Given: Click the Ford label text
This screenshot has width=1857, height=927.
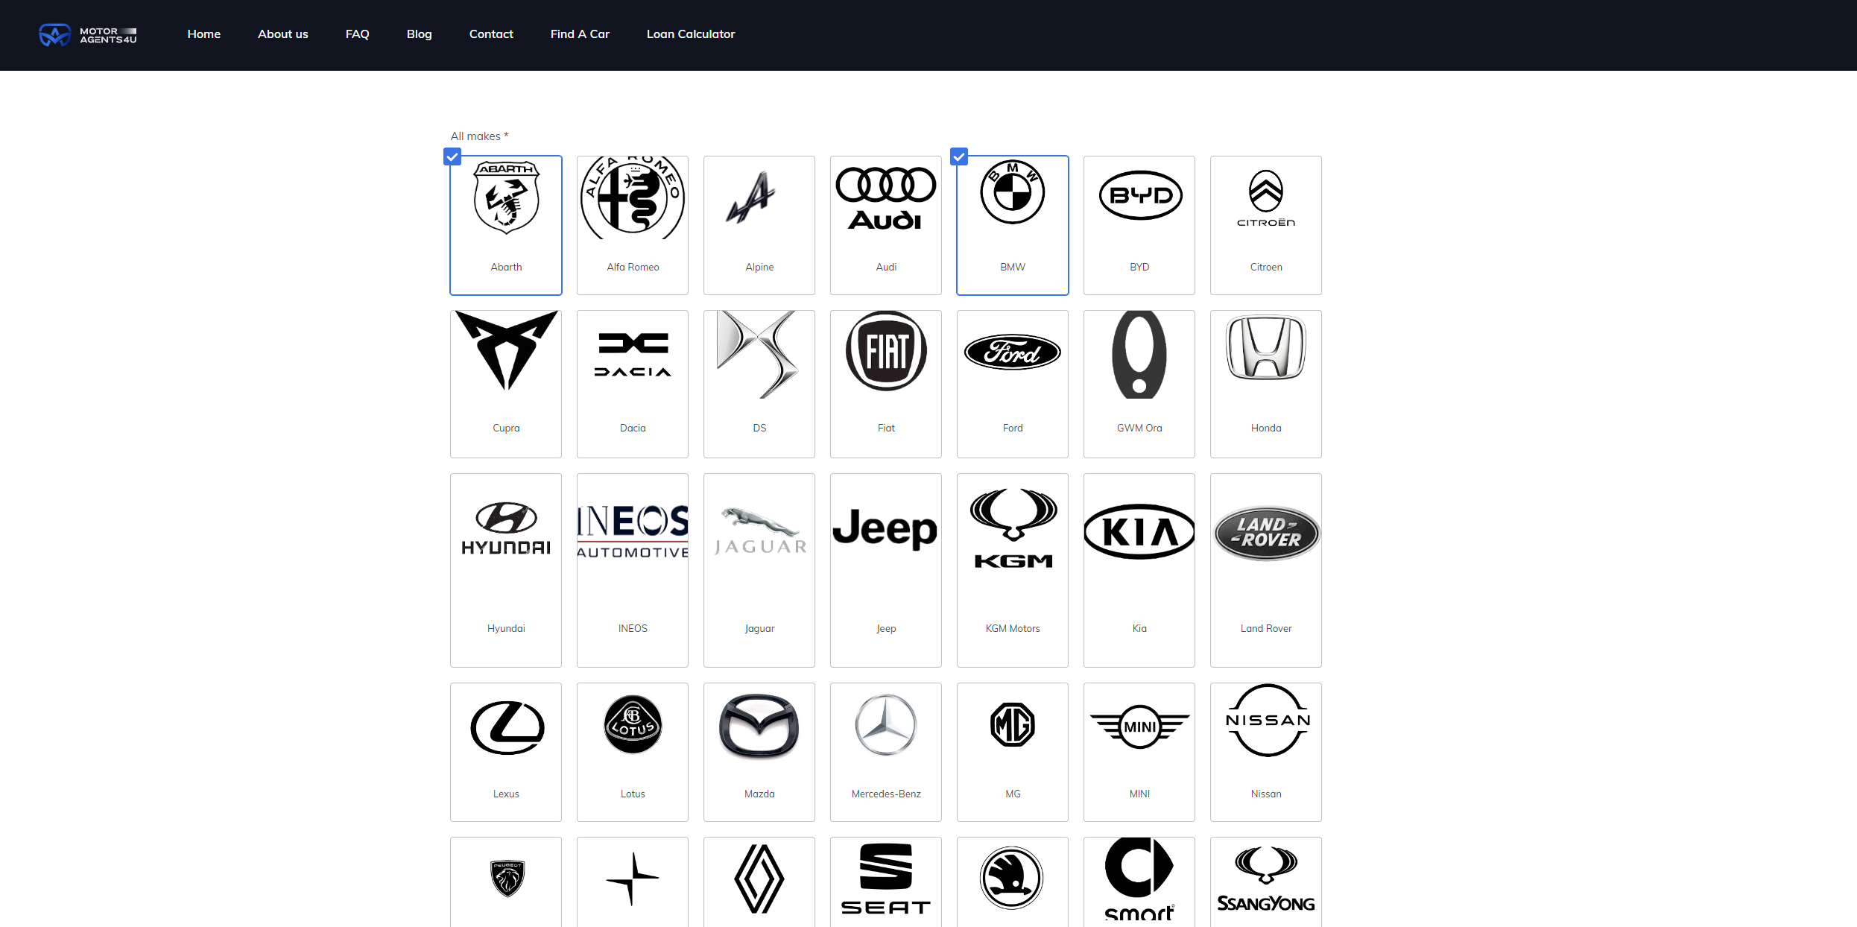Looking at the screenshot, I should tap(1013, 428).
